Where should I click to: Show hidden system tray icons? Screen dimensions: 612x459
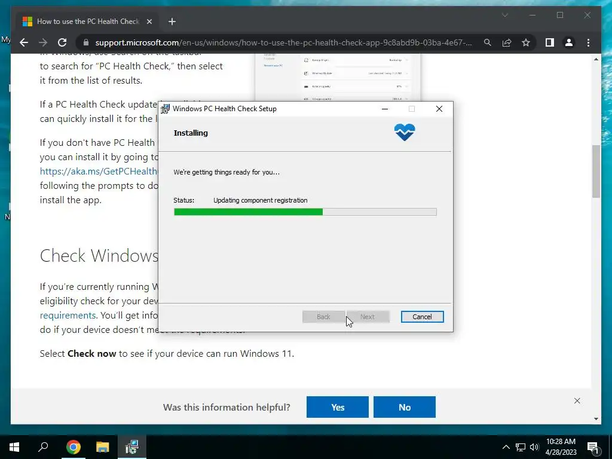pos(506,447)
